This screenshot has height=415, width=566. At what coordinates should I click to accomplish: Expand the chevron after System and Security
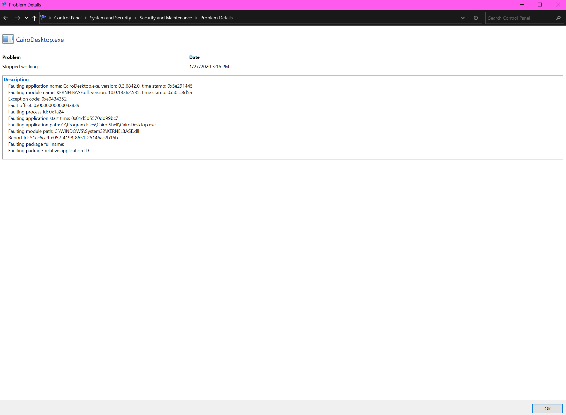coord(135,18)
